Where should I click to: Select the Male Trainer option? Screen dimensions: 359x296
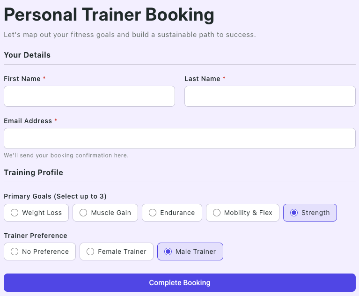point(190,252)
